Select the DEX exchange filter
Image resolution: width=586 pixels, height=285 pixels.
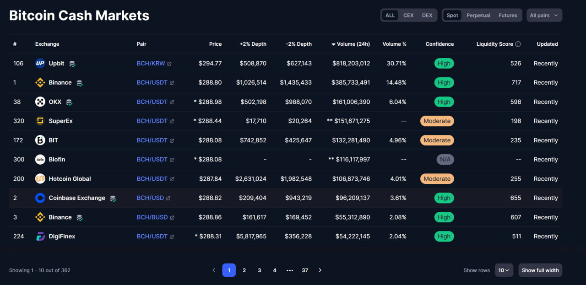427,15
